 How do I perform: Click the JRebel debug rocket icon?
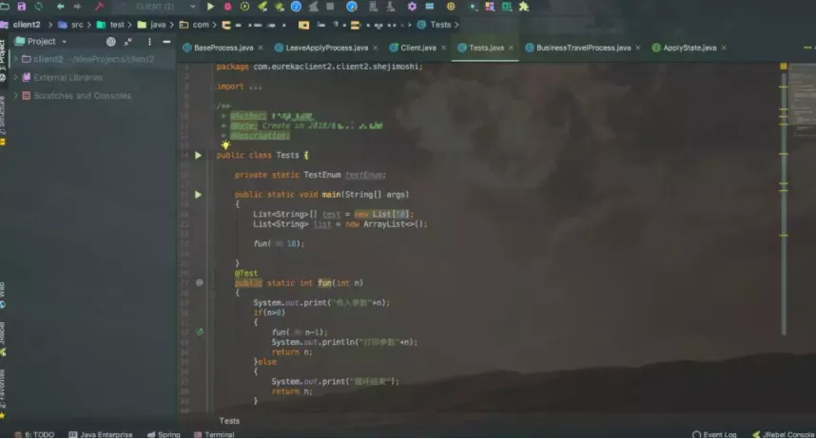(280, 7)
